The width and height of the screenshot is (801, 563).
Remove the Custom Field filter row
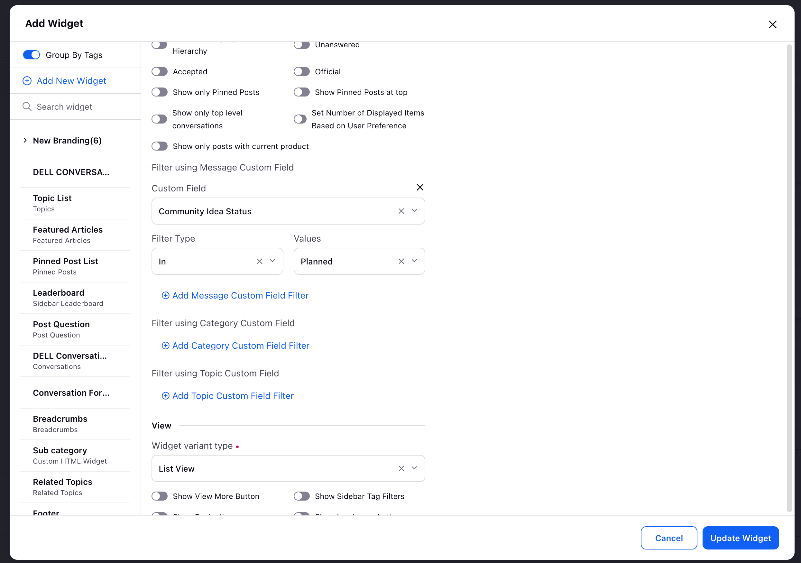point(420,187)
